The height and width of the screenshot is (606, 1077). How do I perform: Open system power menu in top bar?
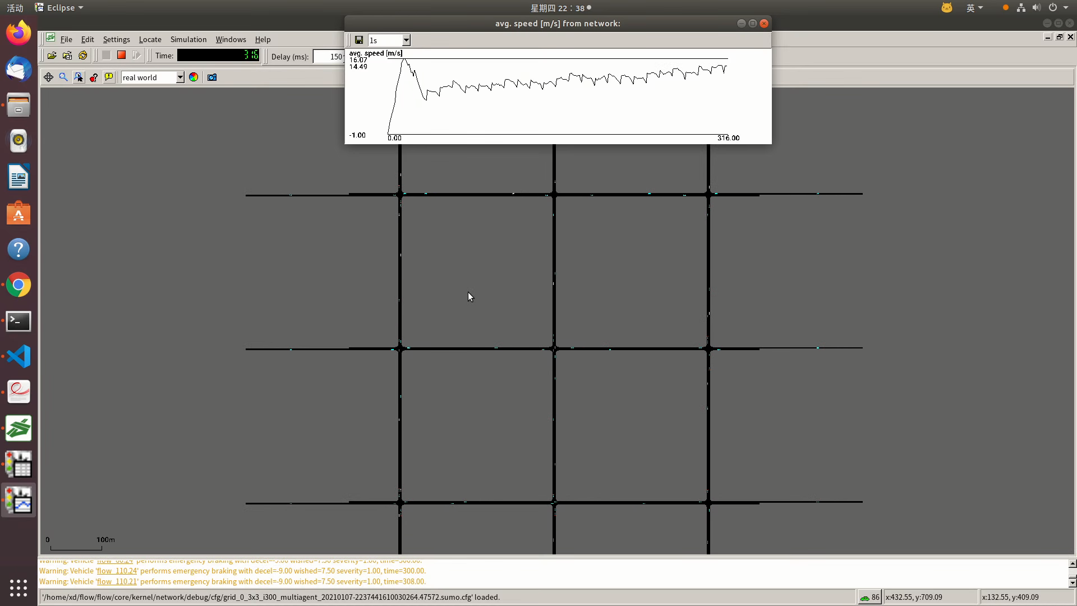click(x=1058, y=8)
